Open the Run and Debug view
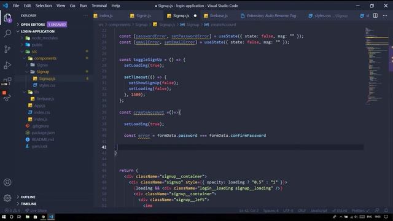393x221 pixels. (x=7, y=65)
